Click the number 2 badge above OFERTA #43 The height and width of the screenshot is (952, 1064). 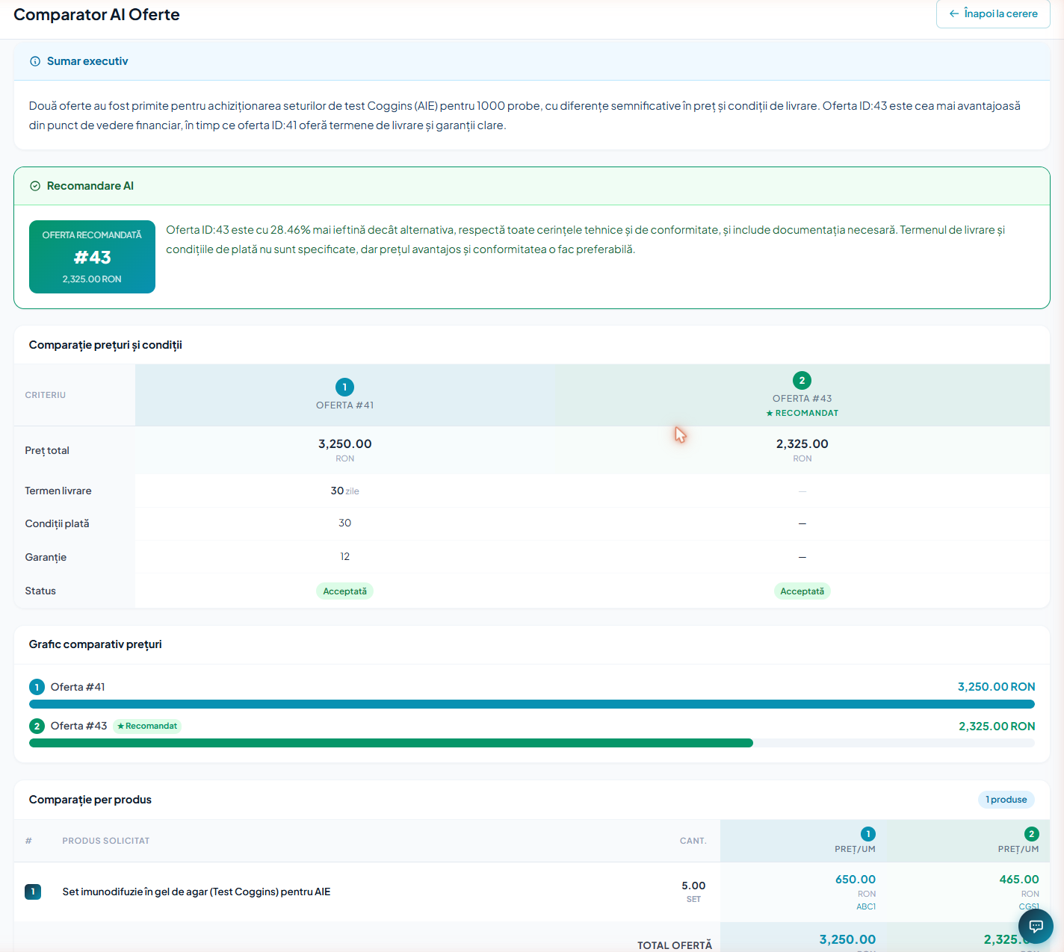click(x=802, y=380)
